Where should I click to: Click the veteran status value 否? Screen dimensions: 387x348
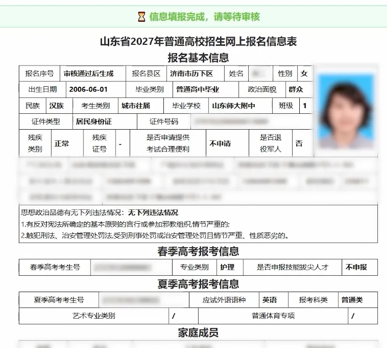[299, 144]
